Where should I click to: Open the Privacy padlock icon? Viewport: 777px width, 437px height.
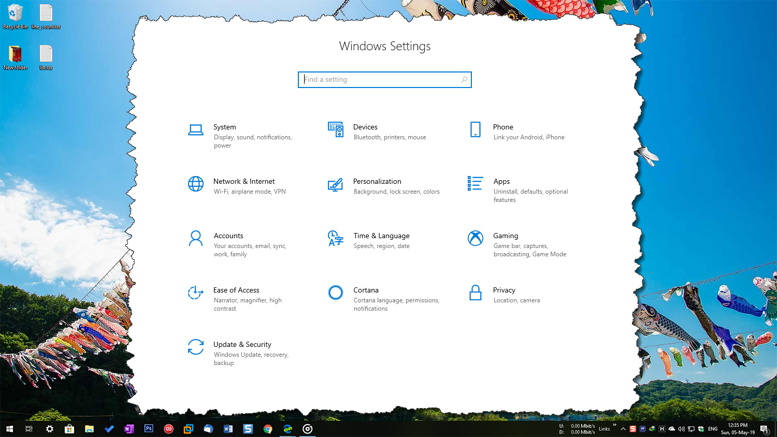pyautogui.click(x=475, y=293)
